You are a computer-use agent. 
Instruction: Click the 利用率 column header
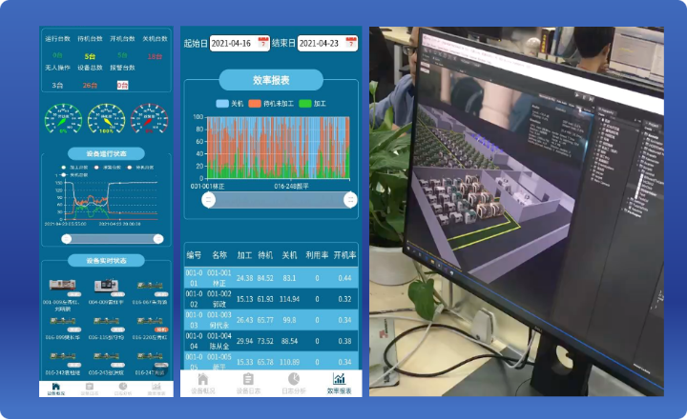317,255
